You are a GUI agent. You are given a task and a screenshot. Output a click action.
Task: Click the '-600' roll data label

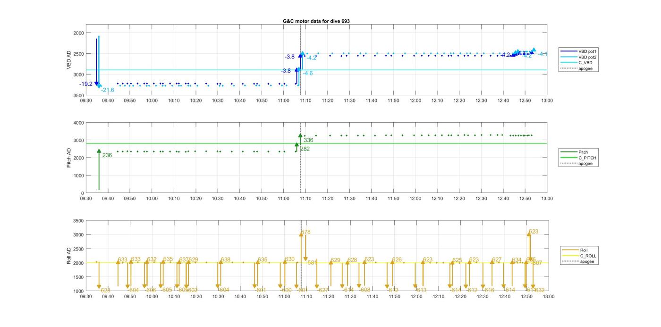[286, 290]
